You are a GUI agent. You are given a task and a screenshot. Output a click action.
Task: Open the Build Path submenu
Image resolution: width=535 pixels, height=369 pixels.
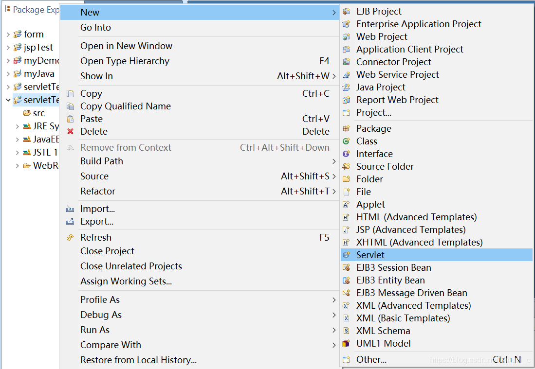pyautogui.click(x=200, y=161)
